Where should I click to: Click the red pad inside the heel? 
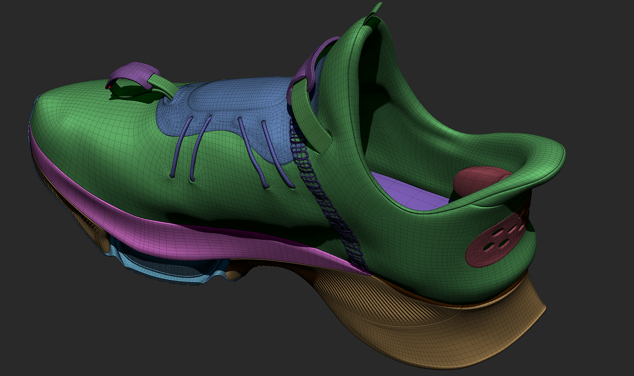479,179
